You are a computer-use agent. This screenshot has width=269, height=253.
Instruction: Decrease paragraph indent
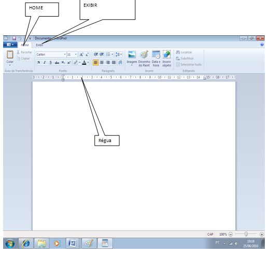96,54
